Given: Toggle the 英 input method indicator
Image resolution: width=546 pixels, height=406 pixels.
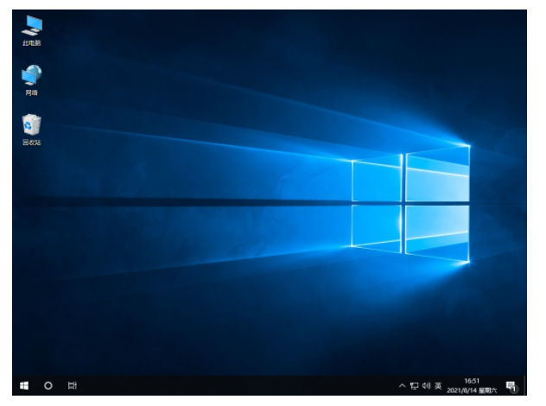Looking at the screenshot, I should click(438, 385).
